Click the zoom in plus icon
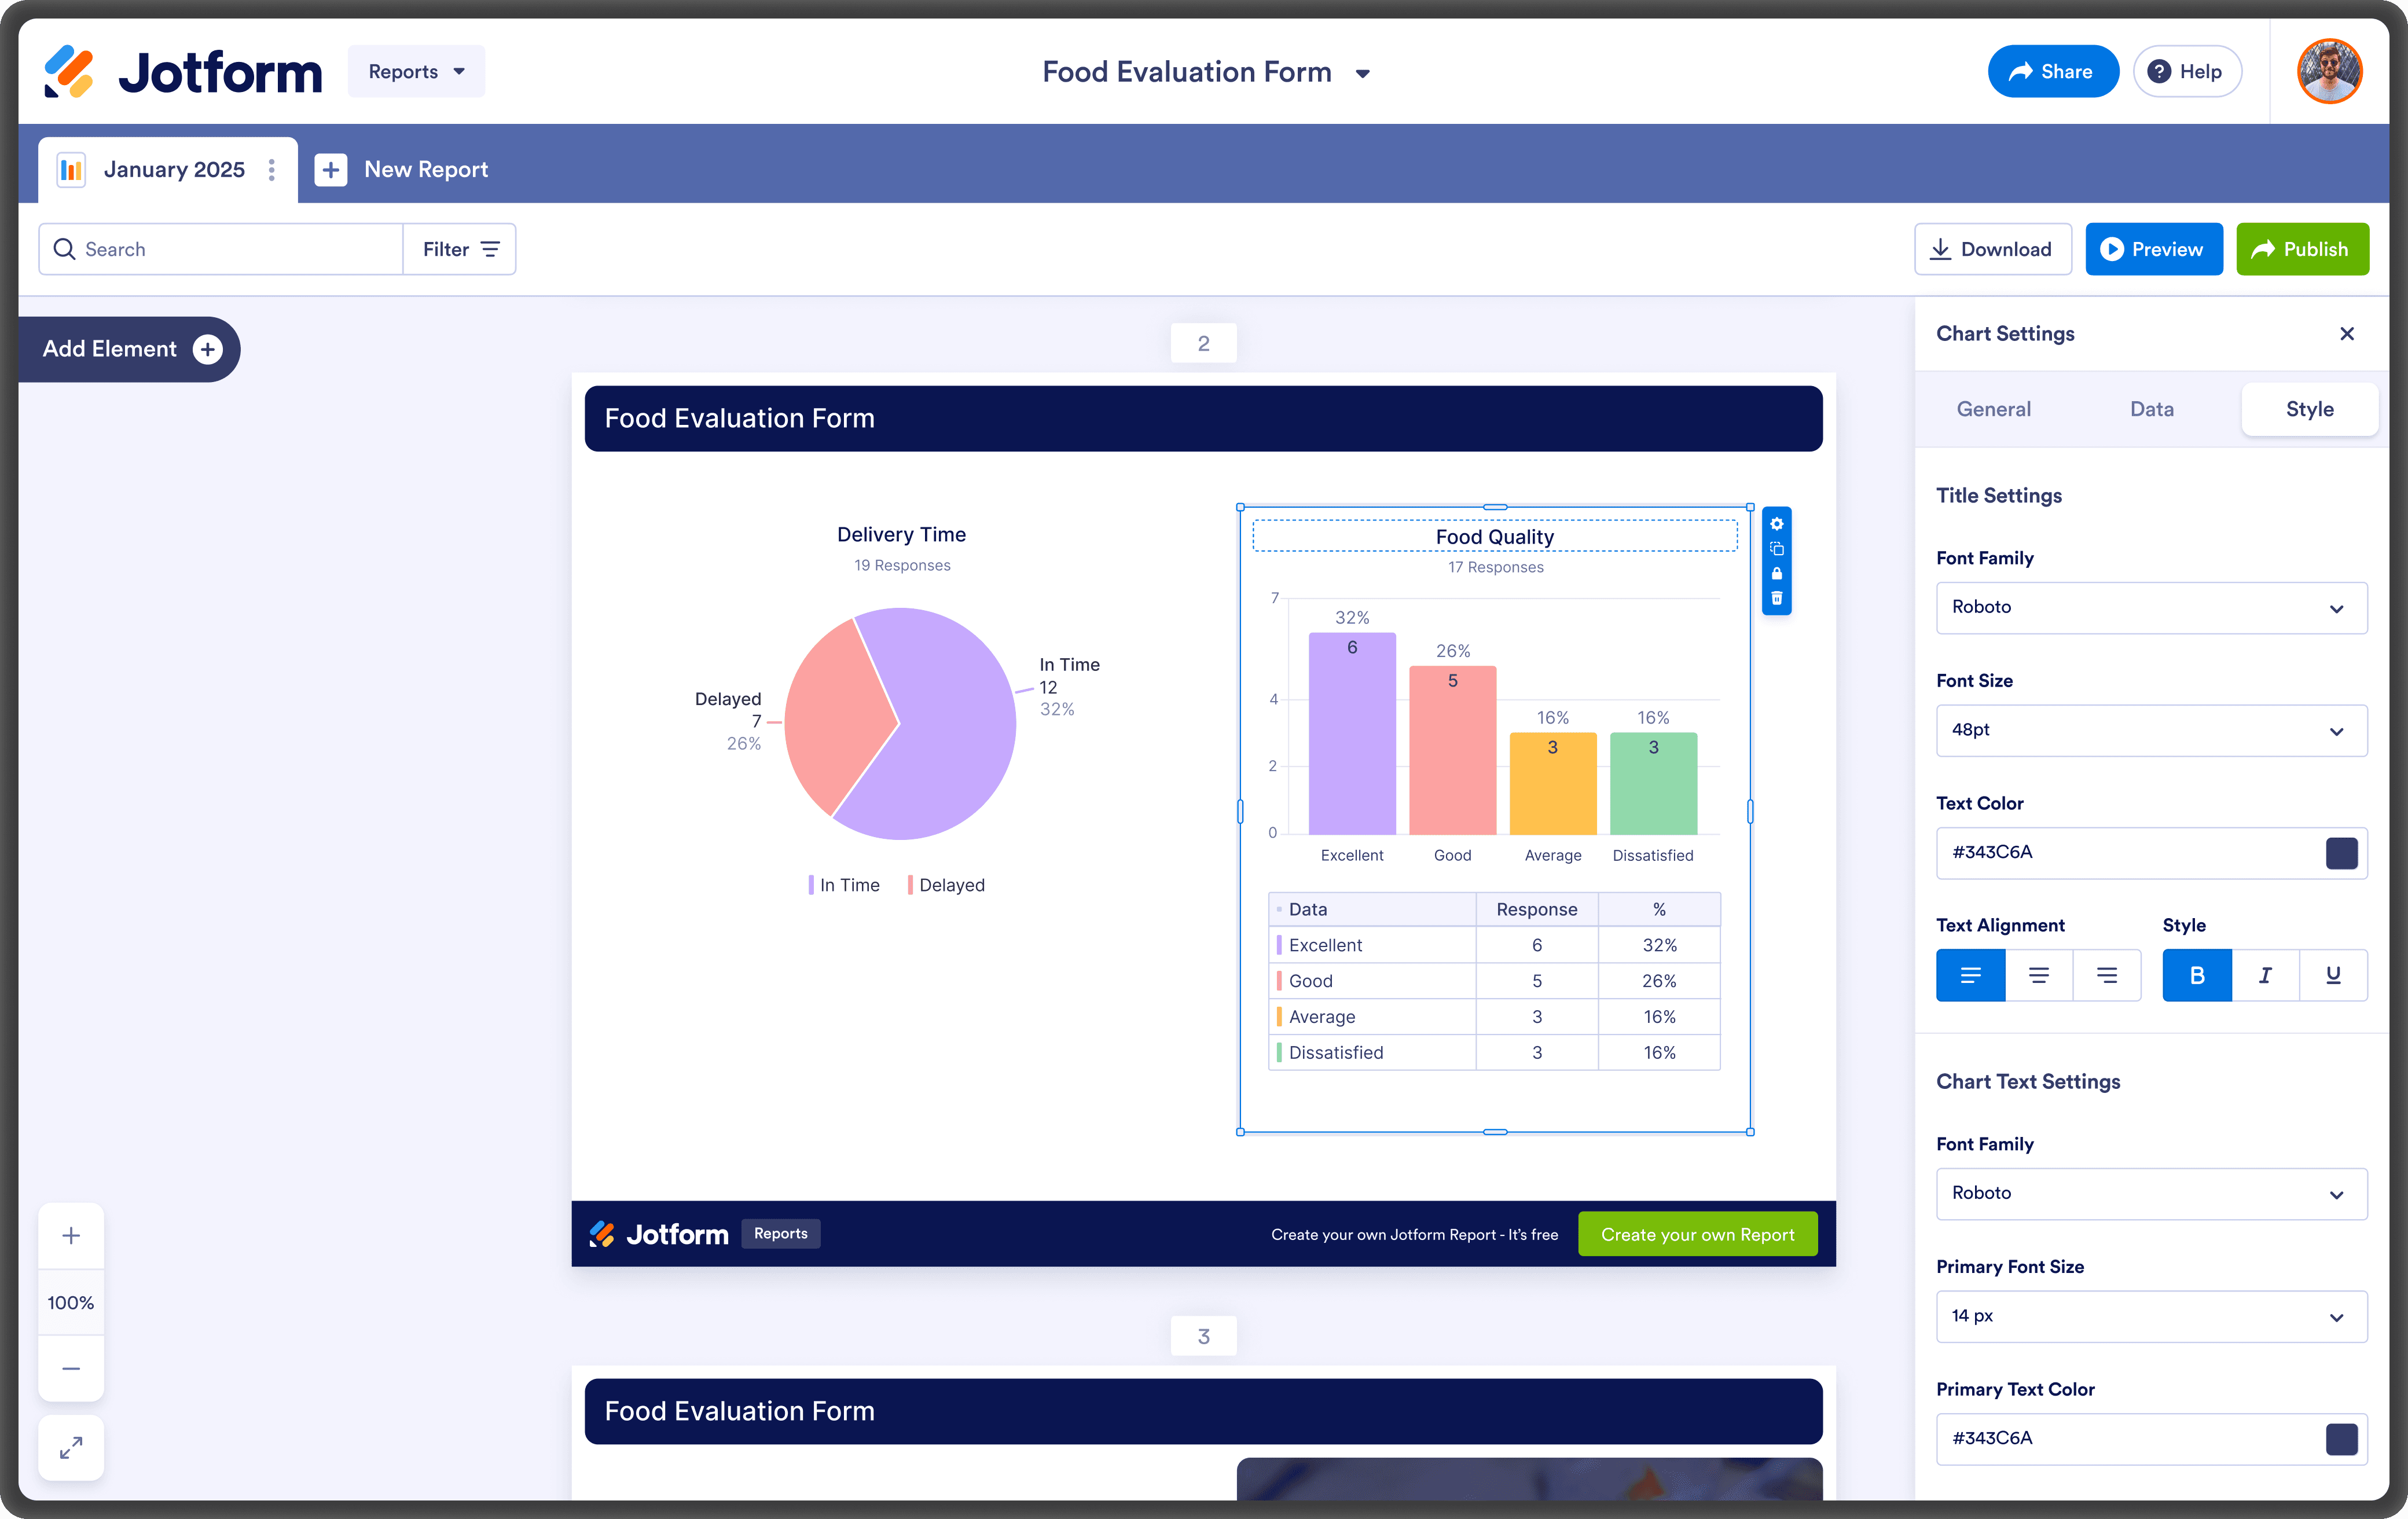This screenshot has height=1519, width=2408. pos(71,1235)
